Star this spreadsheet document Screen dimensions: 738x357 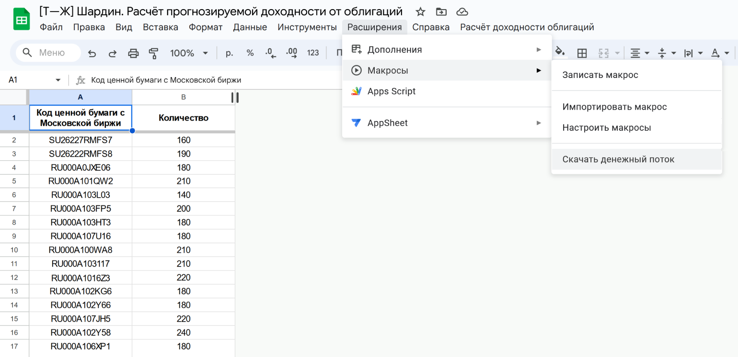pyautogui.click(x=420, y=12)
